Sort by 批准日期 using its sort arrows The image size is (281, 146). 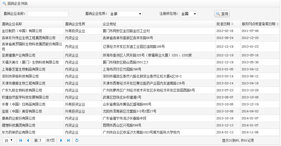coord(232,24)
